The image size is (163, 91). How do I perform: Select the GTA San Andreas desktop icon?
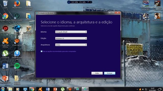tap(157, 17)
